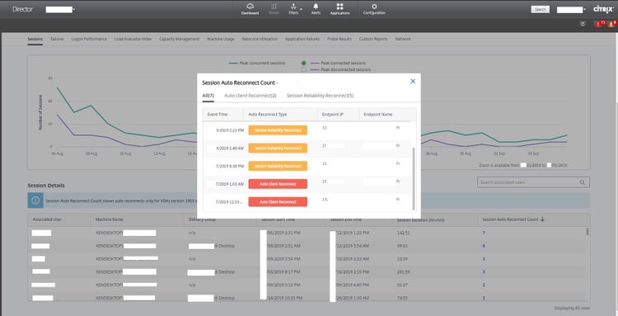Viewport: 618px width, 316px height.
Task: Open reconnect count link for 01:27 duration row
Action: [484, 285]
